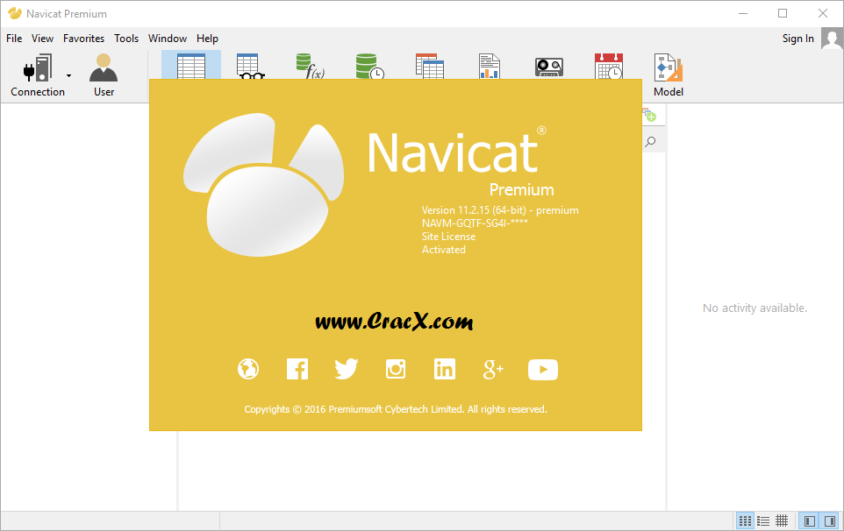Select the Schedule calendar toolbar icon

click(x=609, y=66)
